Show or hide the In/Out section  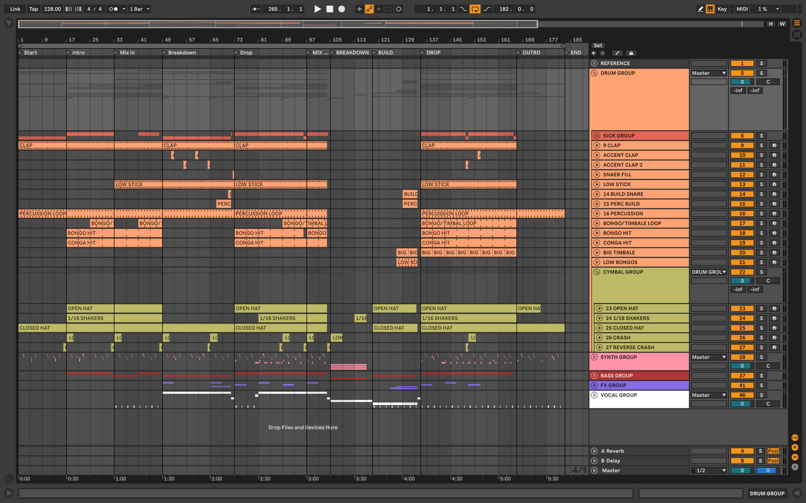coord(794,437)
